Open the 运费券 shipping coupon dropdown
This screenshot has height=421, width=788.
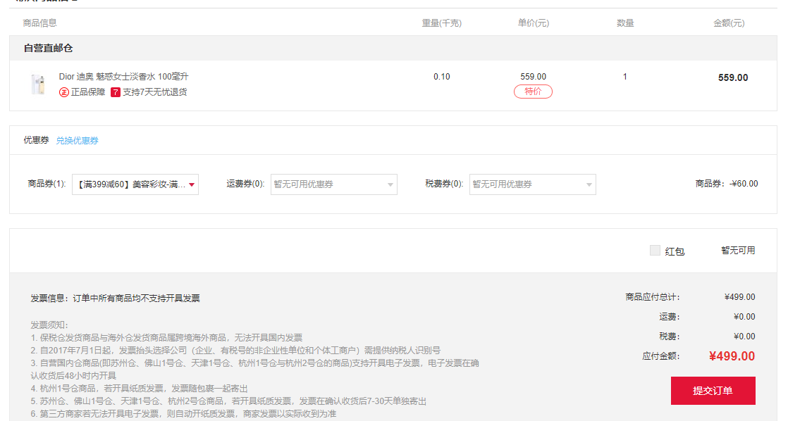click(333, 184)
